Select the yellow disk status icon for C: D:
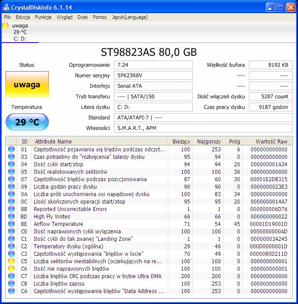The height and width of the screenshot is (304, 298). click(5, 25)
